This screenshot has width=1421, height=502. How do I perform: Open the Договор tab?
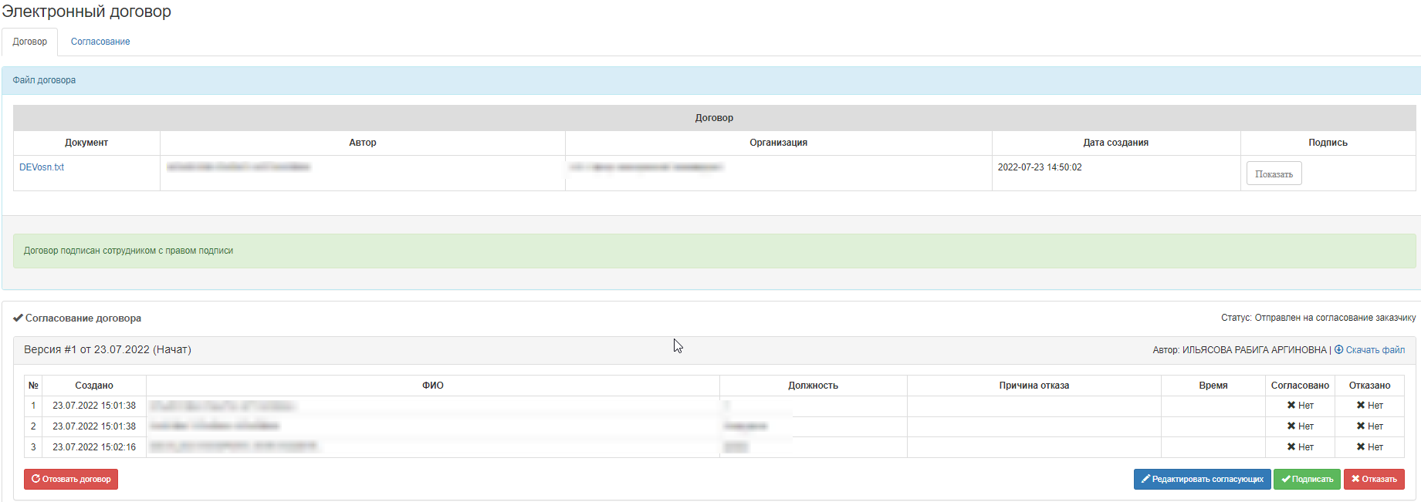30,42
